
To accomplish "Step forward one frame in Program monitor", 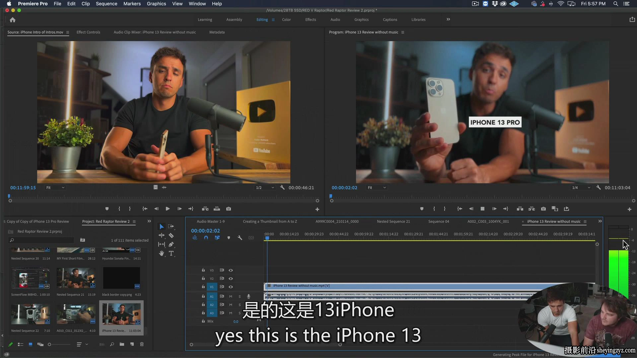I will coord(494,209).
